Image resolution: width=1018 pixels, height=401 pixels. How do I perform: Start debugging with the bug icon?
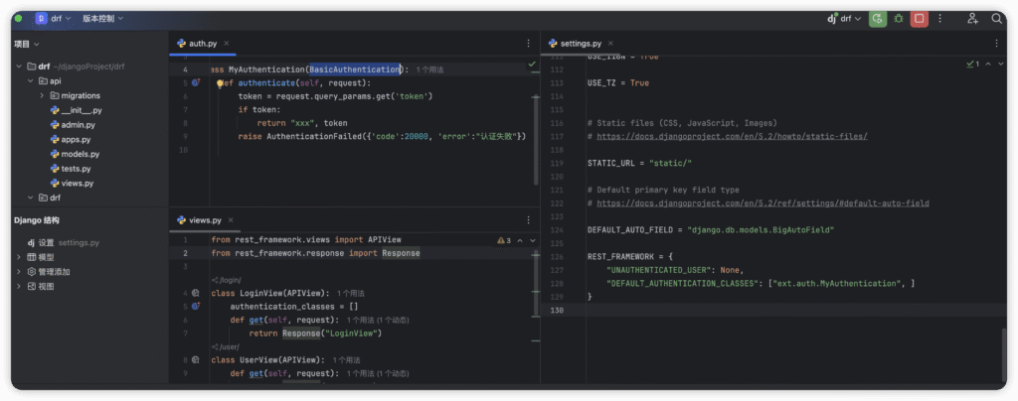click(899, 18)
